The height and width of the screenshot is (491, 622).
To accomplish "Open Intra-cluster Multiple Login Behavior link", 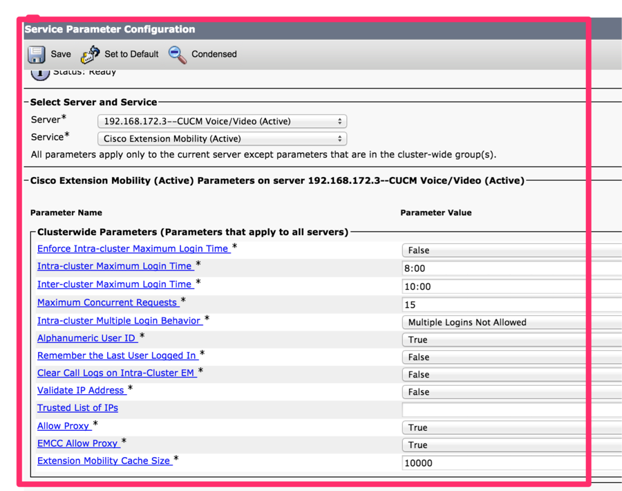I will (x=120, y=321).
